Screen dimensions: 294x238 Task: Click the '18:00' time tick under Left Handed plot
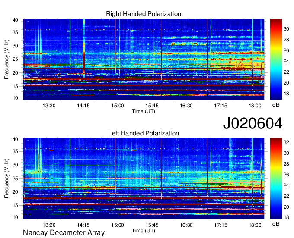click(255, 225)
